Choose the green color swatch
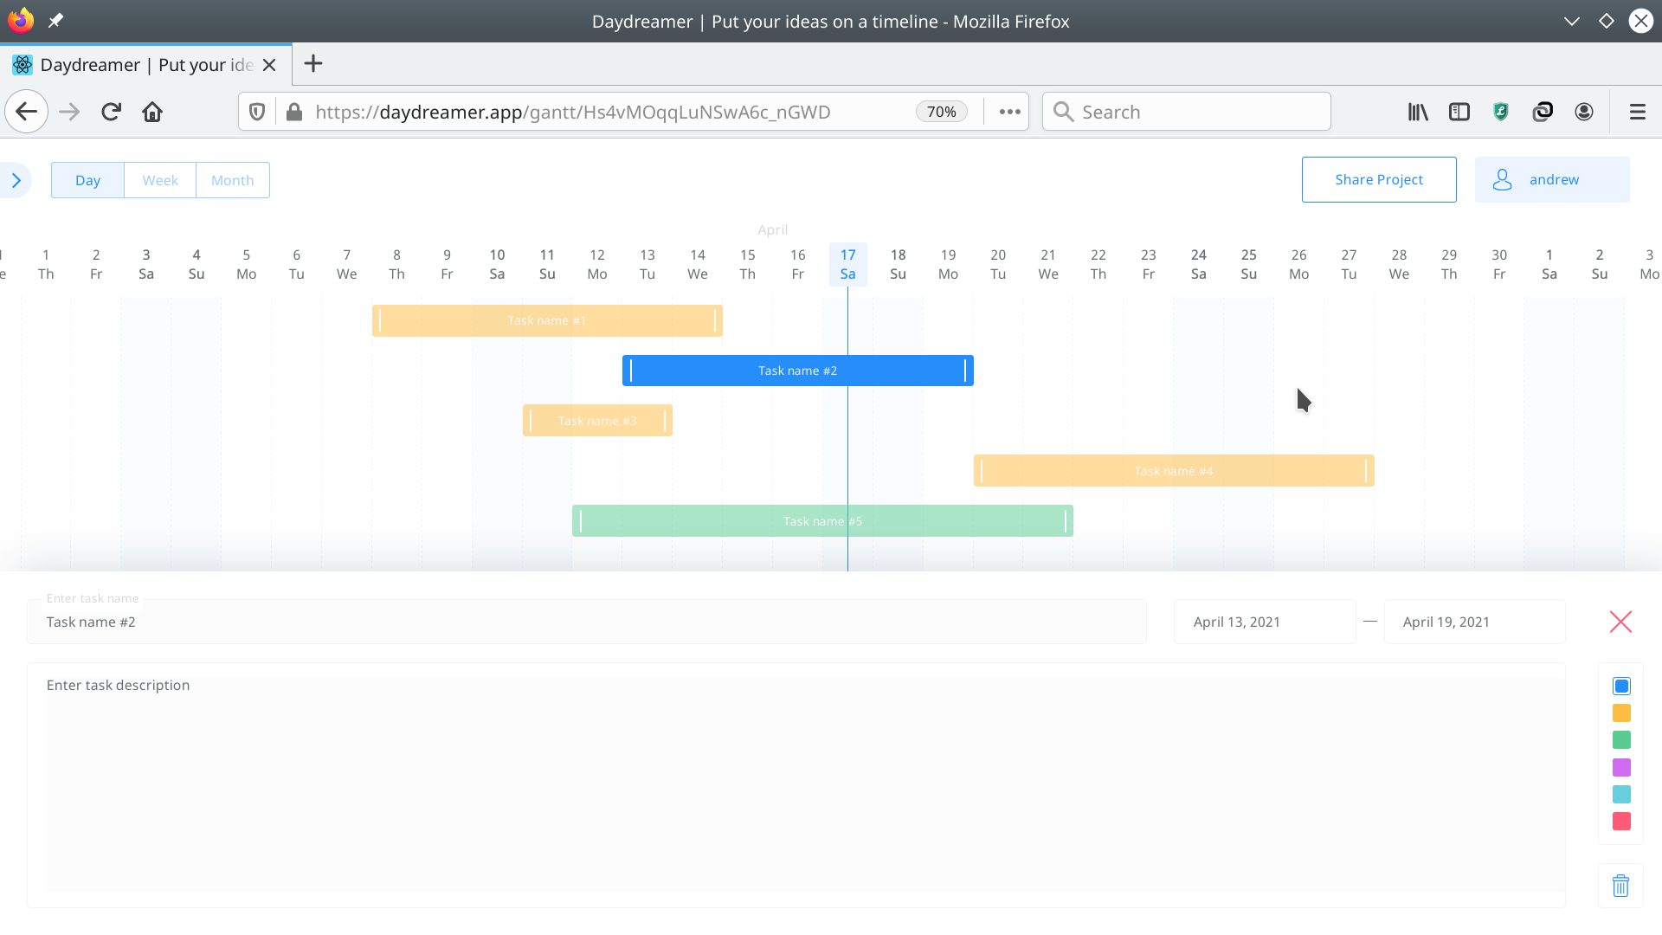This screenshot has width=1662, height=935. (1621, 739)
